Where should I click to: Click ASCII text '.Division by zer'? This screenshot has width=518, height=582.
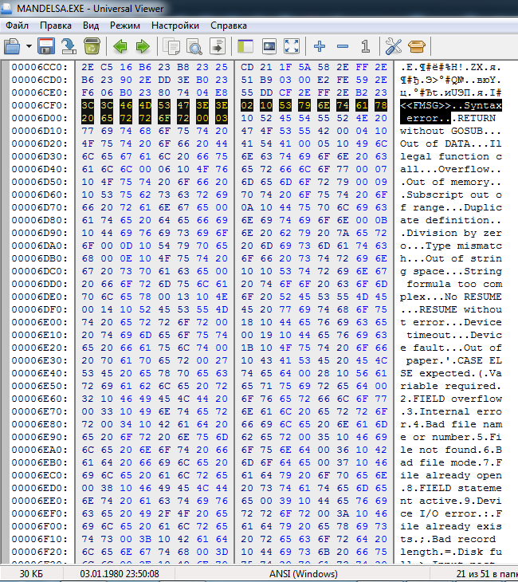[x=451, y=233]
